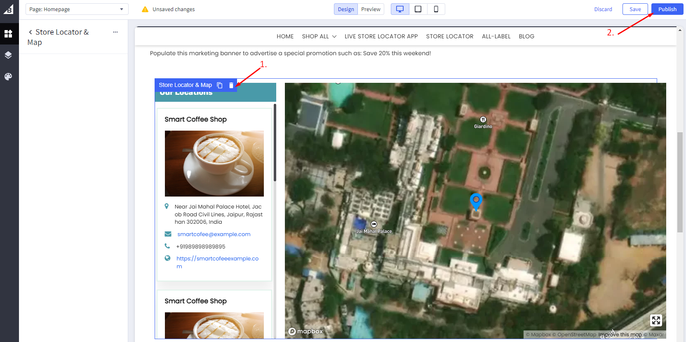Click the Unsaved changes status text
Image resolution: width=686 pixels, height=342 pixels.
click(174, 9)
